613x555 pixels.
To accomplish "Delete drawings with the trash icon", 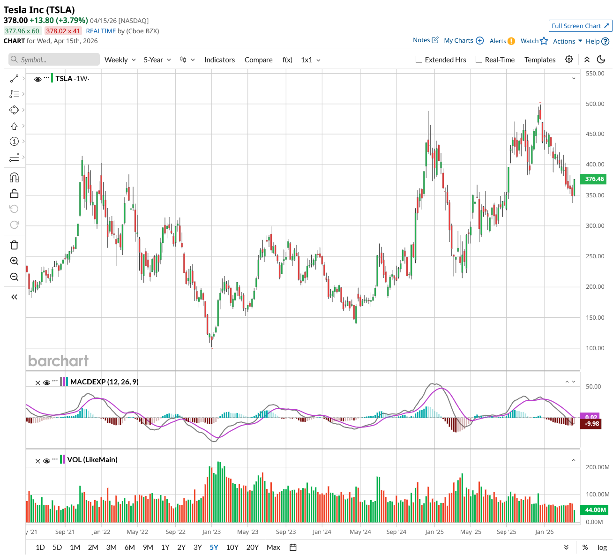I will 14,245.
